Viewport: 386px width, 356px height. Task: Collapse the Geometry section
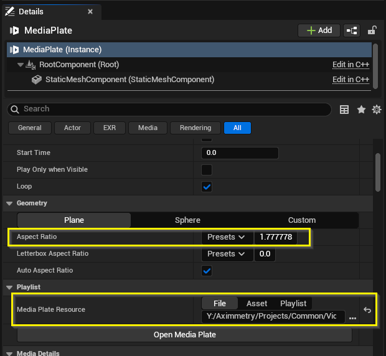9,204
